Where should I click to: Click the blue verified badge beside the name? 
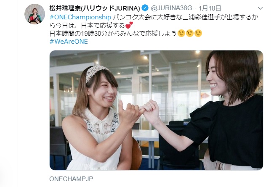click(145, 8)
